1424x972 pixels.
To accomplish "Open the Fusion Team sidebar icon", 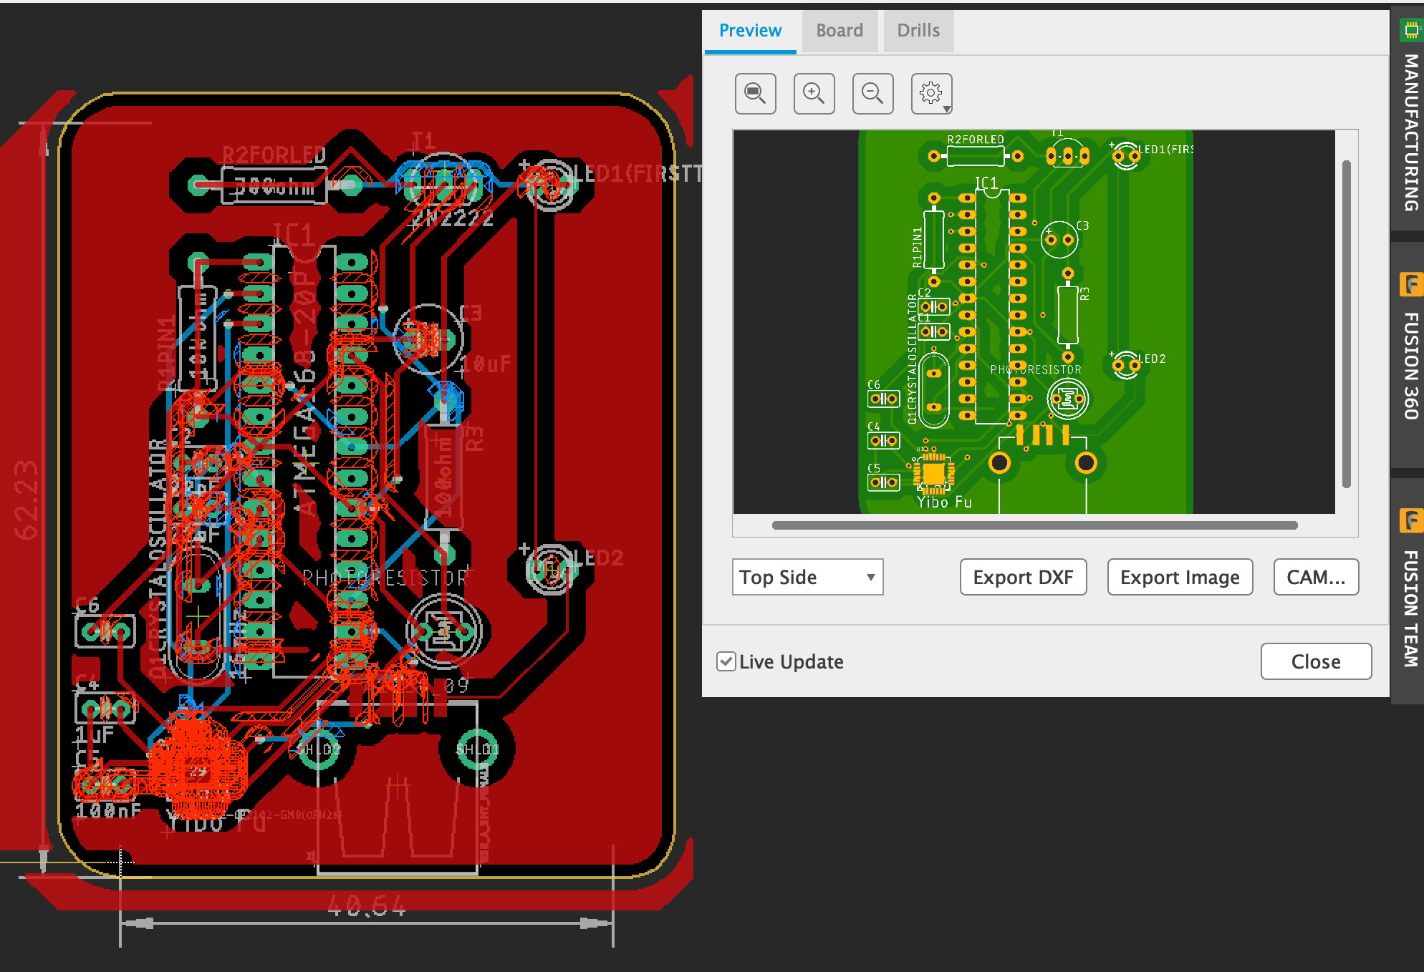I will click(x=1410, y=520).
